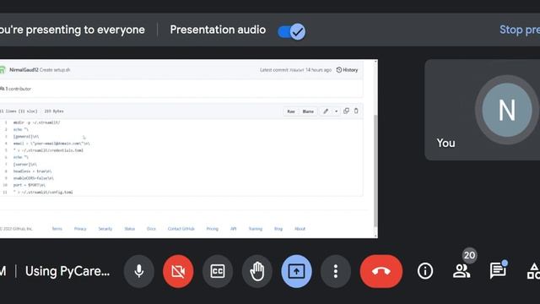Click Stop presenting
540x304 pixels.
pyautogui.click(x=520, y=30)
